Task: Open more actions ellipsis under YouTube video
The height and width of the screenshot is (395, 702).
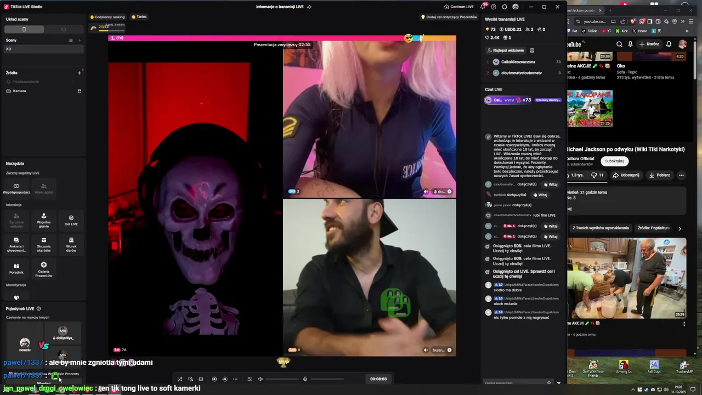Action: 681,176
